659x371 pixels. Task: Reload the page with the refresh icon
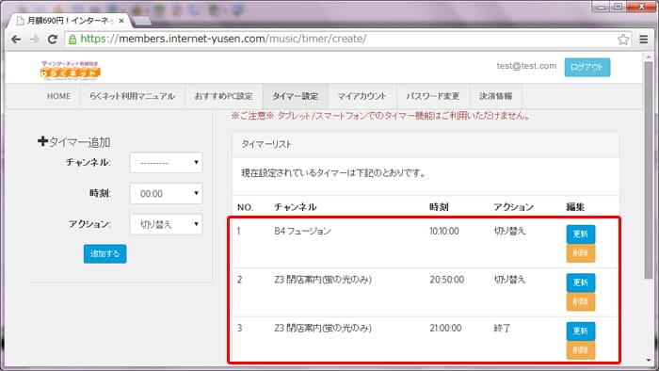point(52,39)
